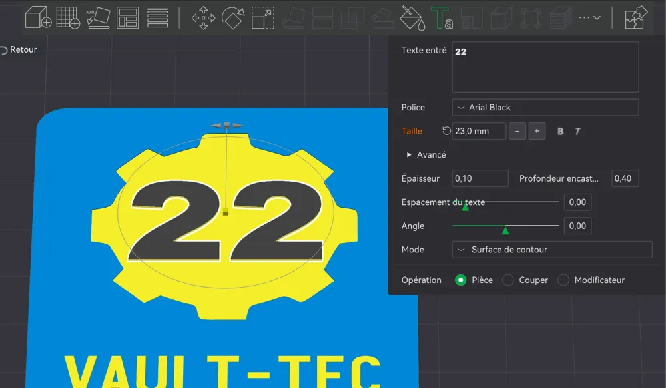This screenshot has height=388, width=666.
Task: Click the text rotation gizmo handle above the gear
Action: coord(227,125)
